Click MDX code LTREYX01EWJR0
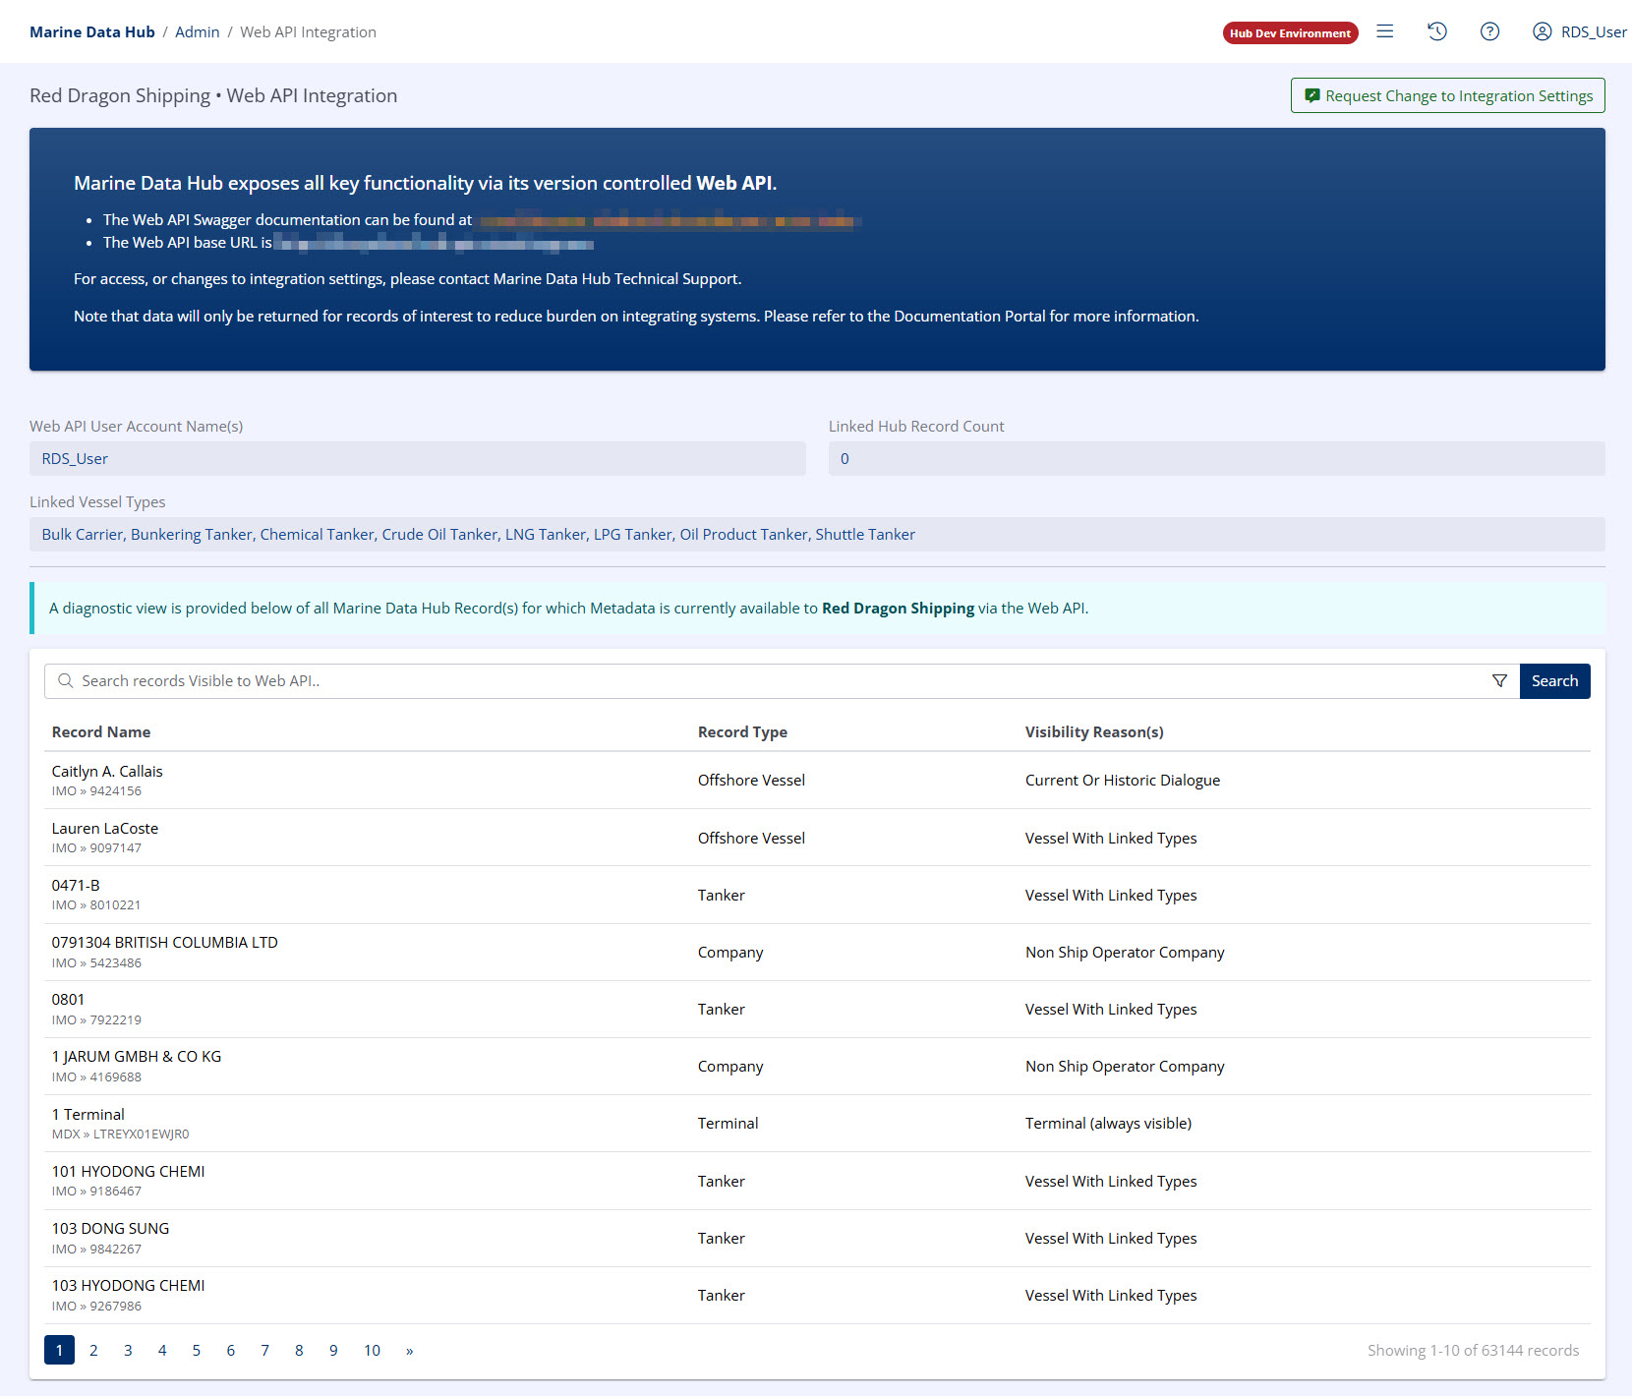This screenshot has height=1396, width=1632. [x=141, y=1134]
